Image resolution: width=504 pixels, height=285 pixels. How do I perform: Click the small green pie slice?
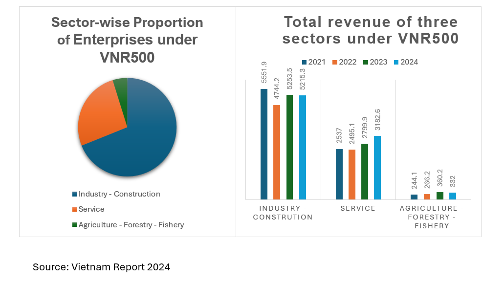point(121,85)
